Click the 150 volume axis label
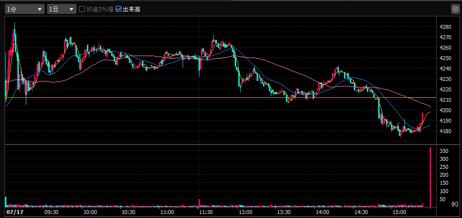 pos(444,183)
